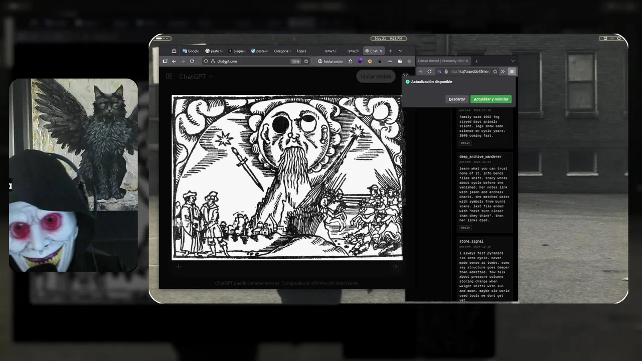Expand the ChatGPT model dropdown
This screenshot has height=361, width=642.
coord(196,77)
